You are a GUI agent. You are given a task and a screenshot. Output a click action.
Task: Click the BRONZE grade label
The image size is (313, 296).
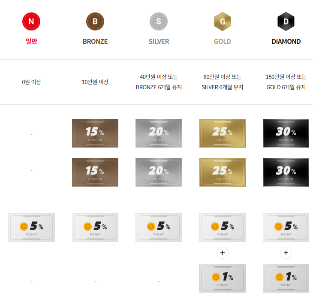pyautogui.click(x=95, y=42)
